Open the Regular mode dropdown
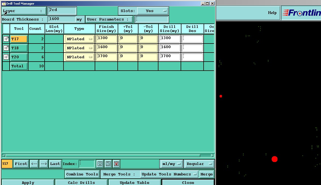The image size is (321, 185). (199, 164)
